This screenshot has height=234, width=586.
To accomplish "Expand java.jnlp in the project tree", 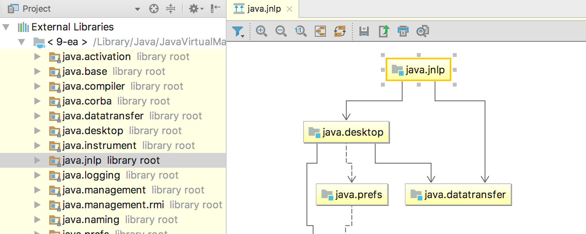I will (x=38, y=161).
